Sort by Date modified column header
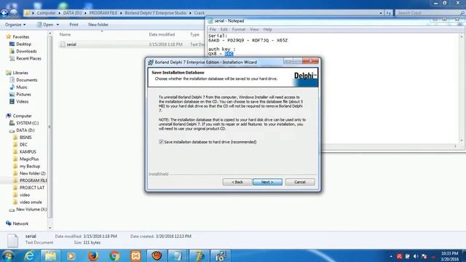Screen dimensions: 466x262 (162, 34)
